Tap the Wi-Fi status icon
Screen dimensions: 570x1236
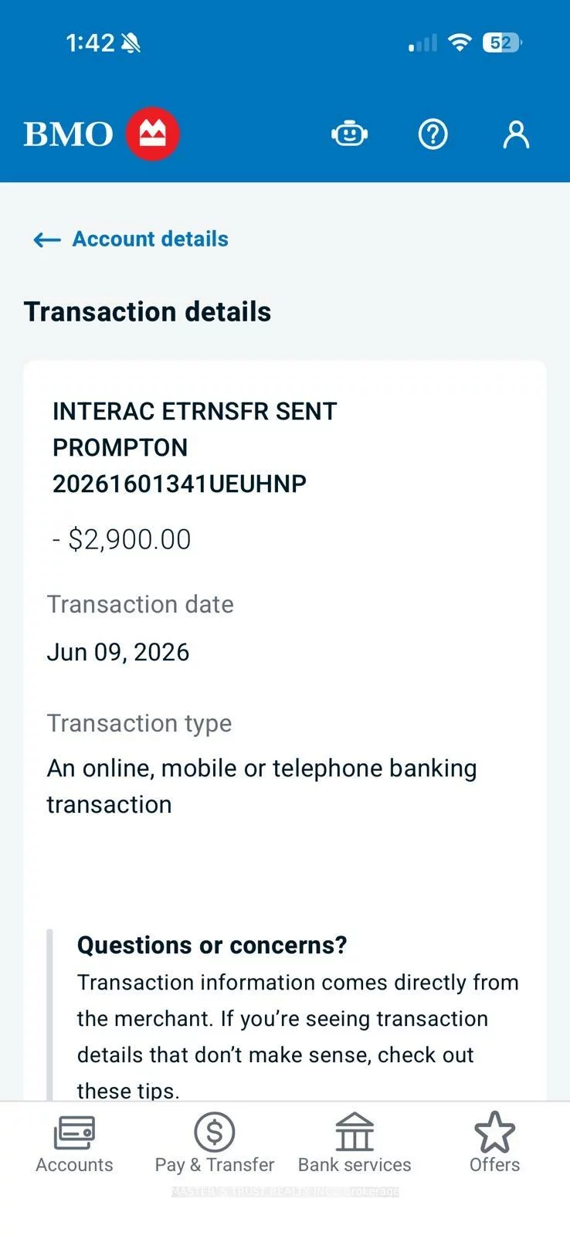click(460, 42)
